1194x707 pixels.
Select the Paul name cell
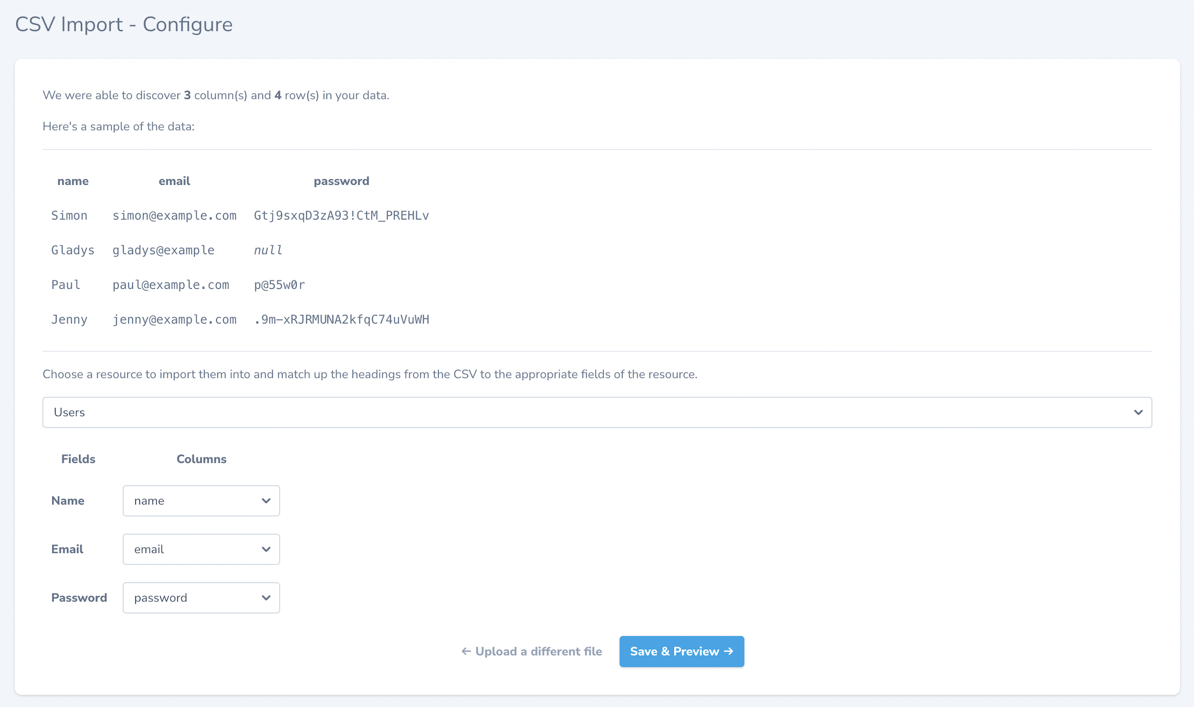66,285
